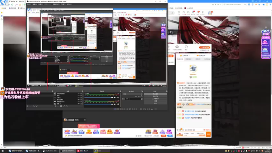Step the transition duration spinner

(x=142, y=99)
